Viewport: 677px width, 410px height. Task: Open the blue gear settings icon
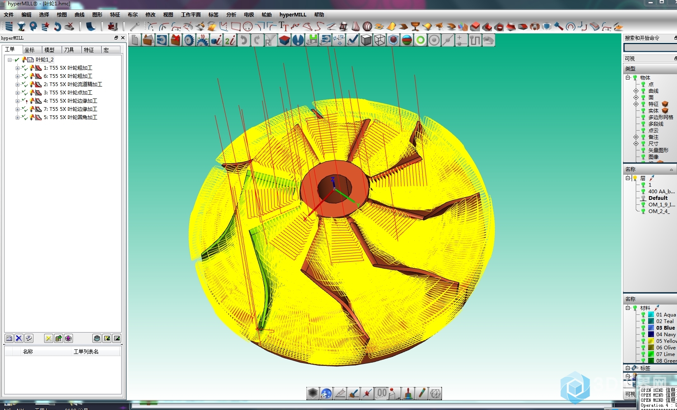[x=189, y=40]
